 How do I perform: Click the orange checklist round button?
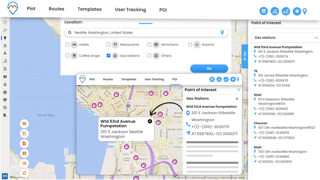(x=24, y=163)
